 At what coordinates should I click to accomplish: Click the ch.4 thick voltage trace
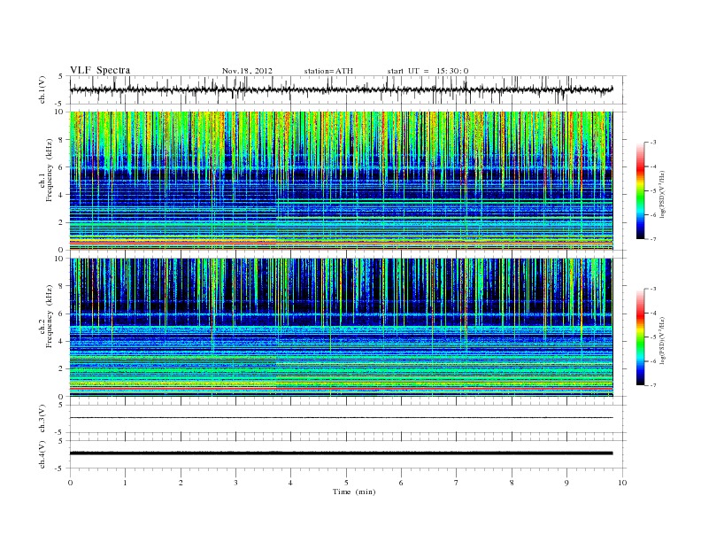tap(341, 453)
